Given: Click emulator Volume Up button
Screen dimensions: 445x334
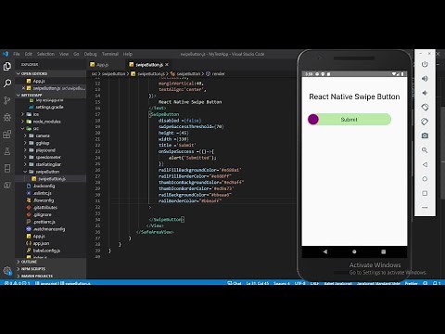Looking at the screenshot, I should (425, 79).
